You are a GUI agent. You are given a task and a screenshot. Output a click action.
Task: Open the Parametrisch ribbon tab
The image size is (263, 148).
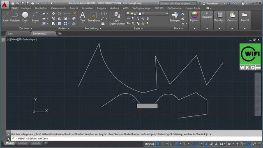(x=58, y=8)
